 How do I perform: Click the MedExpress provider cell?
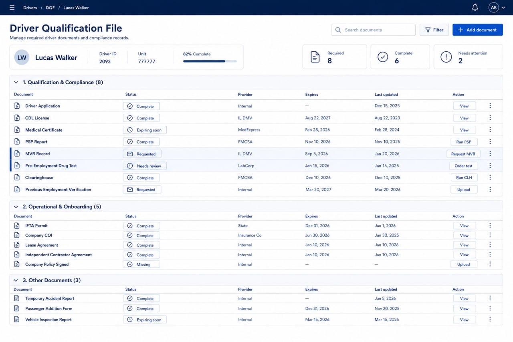click(x=249, y=130)
